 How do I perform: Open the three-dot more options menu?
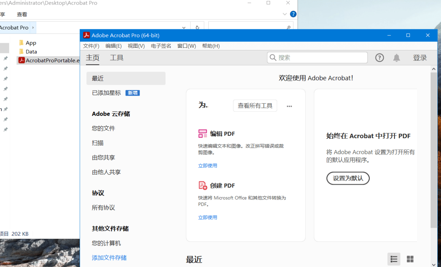[289, 106]
